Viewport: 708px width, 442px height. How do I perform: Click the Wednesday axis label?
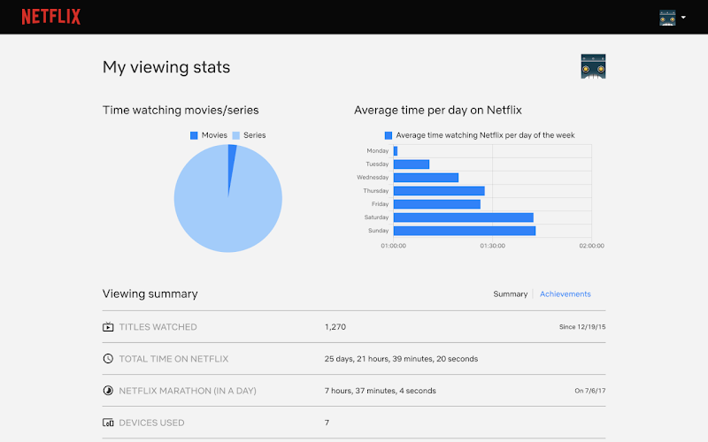point(373,178)
